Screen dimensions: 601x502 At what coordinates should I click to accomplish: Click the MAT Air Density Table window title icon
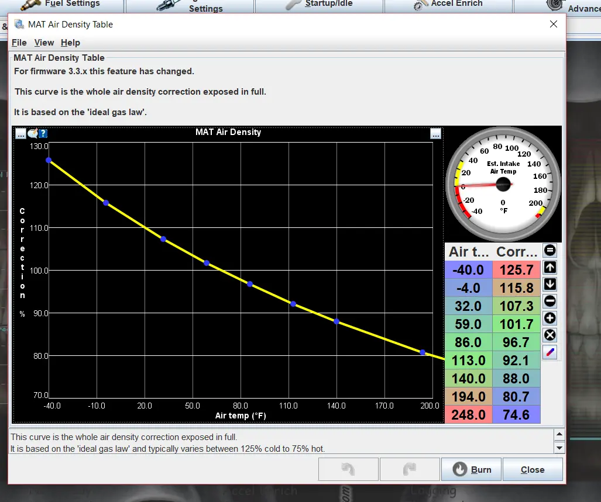point(19,24)
